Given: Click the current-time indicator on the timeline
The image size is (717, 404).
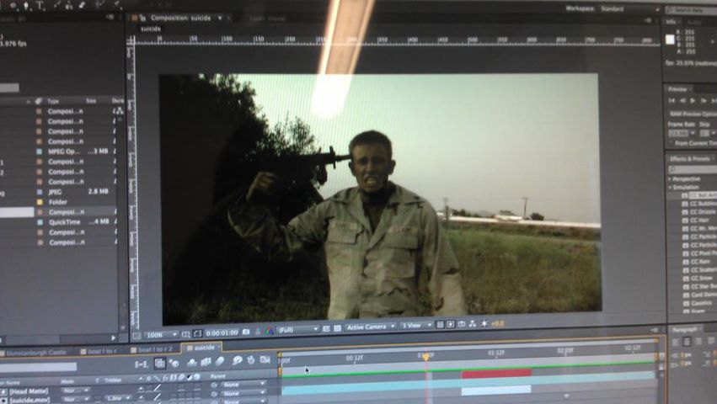Looking at the screenshot, I should [x=426, y=357].
